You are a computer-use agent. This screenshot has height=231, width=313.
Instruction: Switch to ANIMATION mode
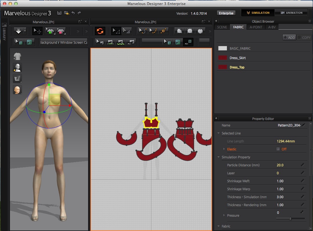point(291,13)
